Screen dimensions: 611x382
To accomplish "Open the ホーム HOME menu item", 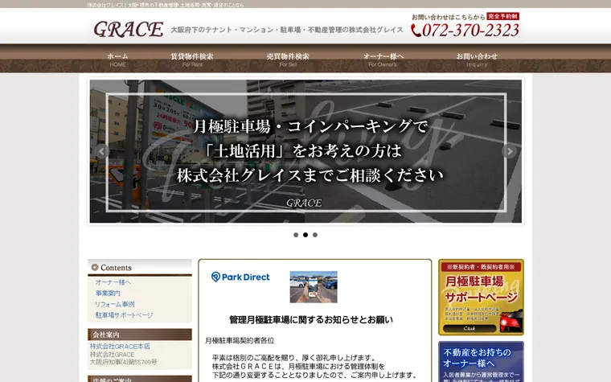I will 117,60.
